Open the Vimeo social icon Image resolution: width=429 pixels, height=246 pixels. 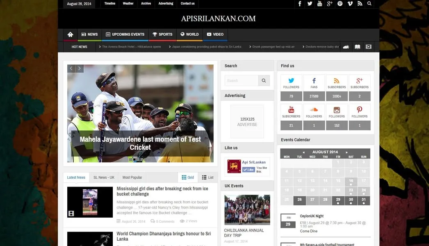click(349, 4)
